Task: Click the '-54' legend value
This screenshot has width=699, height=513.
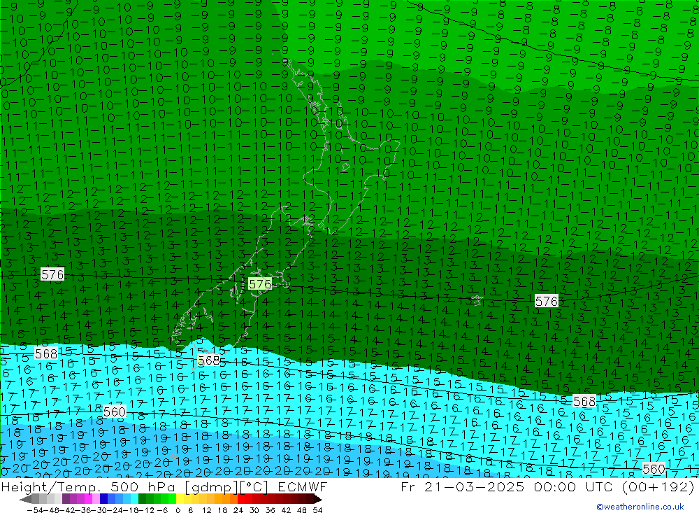Action: pos(35,510)
